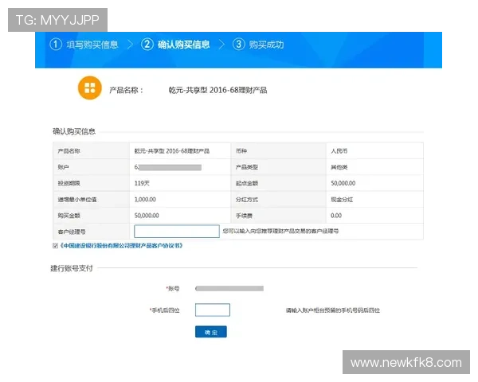This screenshot has width=478, height=382.
Task: Click the 确认购买信息 section heading
Action: coord(74,131)
